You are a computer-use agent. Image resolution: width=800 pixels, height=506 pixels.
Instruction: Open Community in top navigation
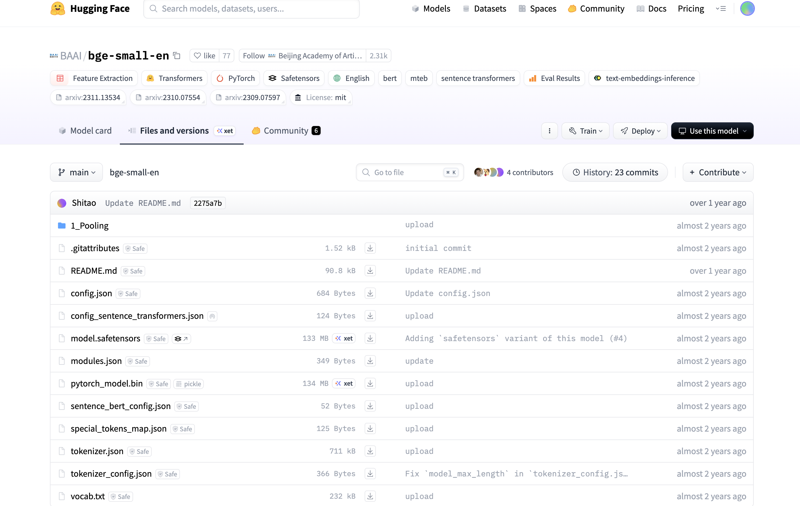tap(596, 9)
